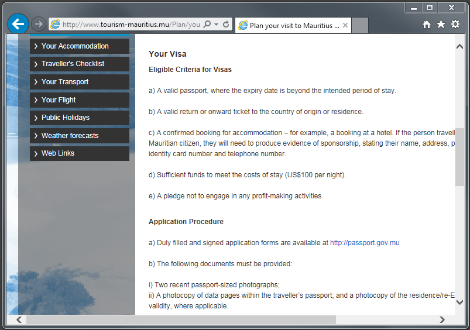
Task: Click the chevron beside Web Links
Action: pyautogui.click(x=36, y=153)
